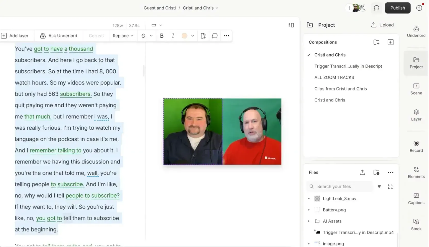
Task: Click the Guest and Cristi breadcrumb
Action: pos(159,8)
